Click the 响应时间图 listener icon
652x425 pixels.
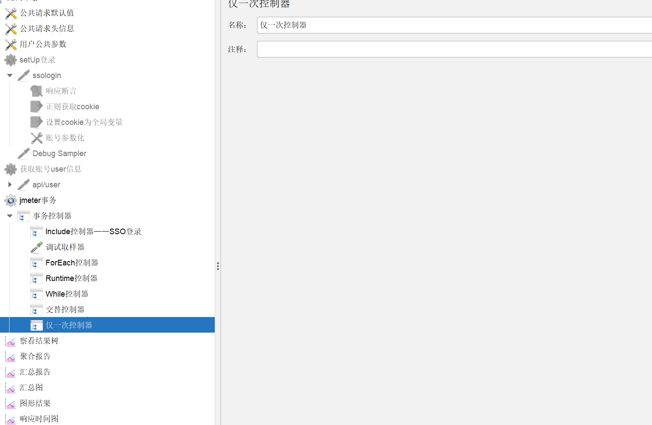pyautogui.click(x=11, y=419)
